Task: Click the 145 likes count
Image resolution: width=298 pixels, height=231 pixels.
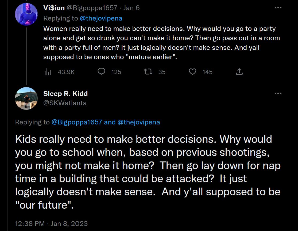Action: [x=208, y=72]
